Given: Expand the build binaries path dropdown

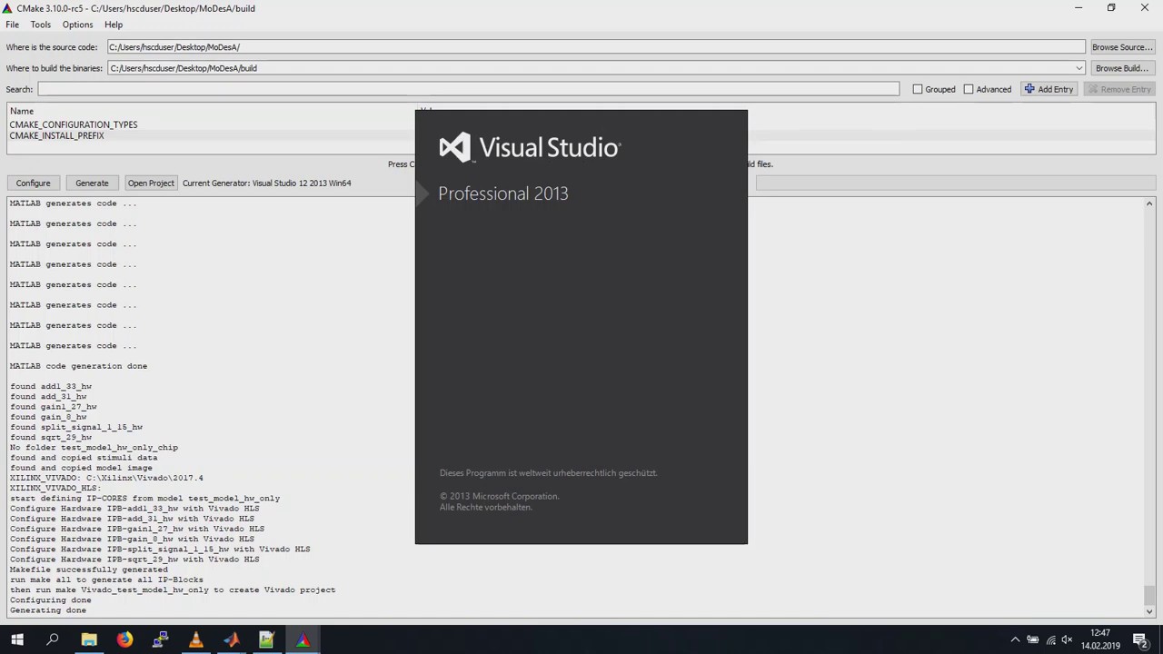Looking at the screenshot, I should click(1079, 68).
